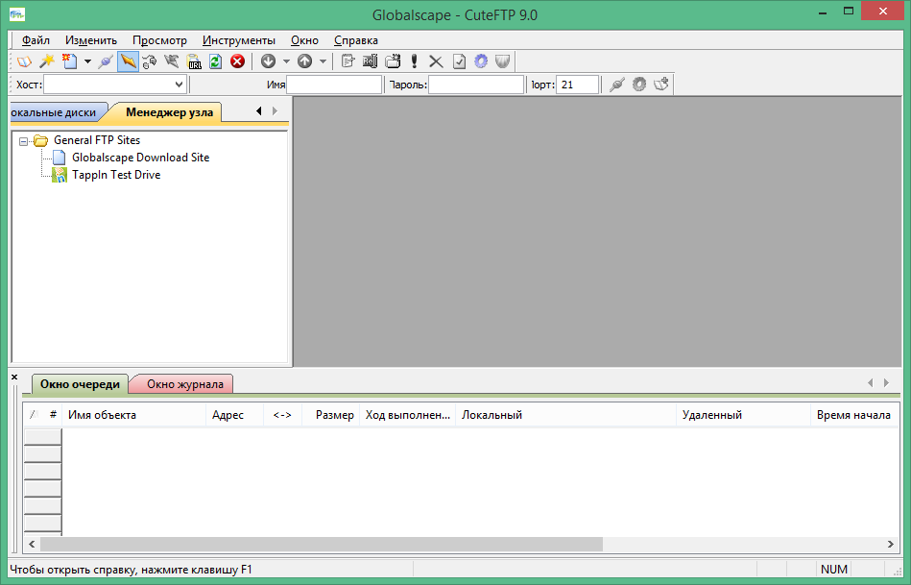Click the <-> column header

282,415
